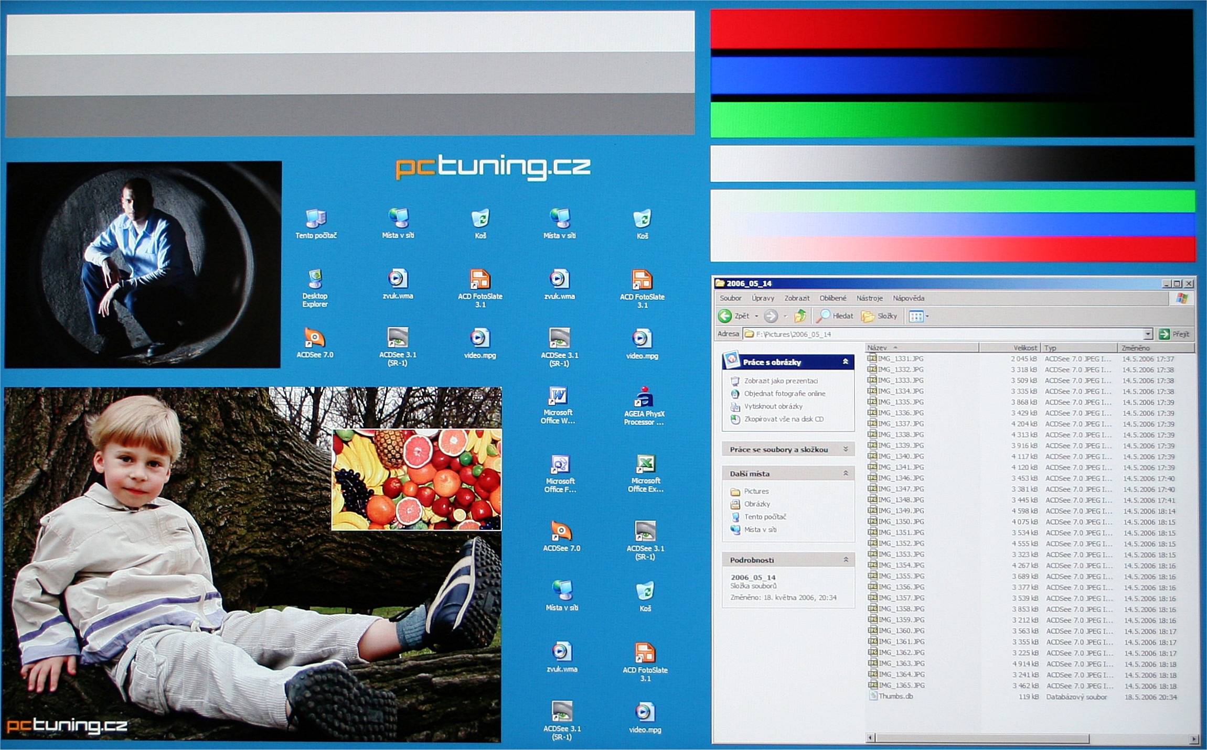Toggle the Složky folders pane button

click(879, 316)
